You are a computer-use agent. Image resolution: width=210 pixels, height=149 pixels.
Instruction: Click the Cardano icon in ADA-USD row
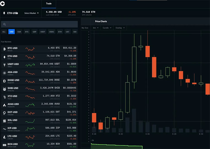(x=4, y=73)
